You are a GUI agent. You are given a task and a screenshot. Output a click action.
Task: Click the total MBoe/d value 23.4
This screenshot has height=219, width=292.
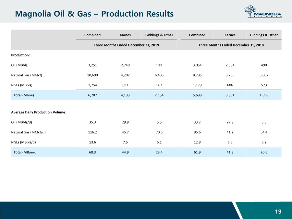159,152
